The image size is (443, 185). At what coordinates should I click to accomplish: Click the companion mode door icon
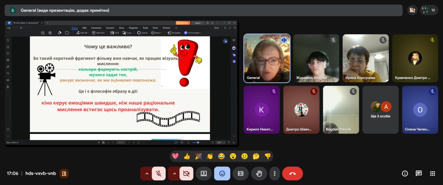[64, 173]
